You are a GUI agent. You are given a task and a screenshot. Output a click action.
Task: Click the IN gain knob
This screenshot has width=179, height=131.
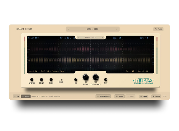point(76,79)
